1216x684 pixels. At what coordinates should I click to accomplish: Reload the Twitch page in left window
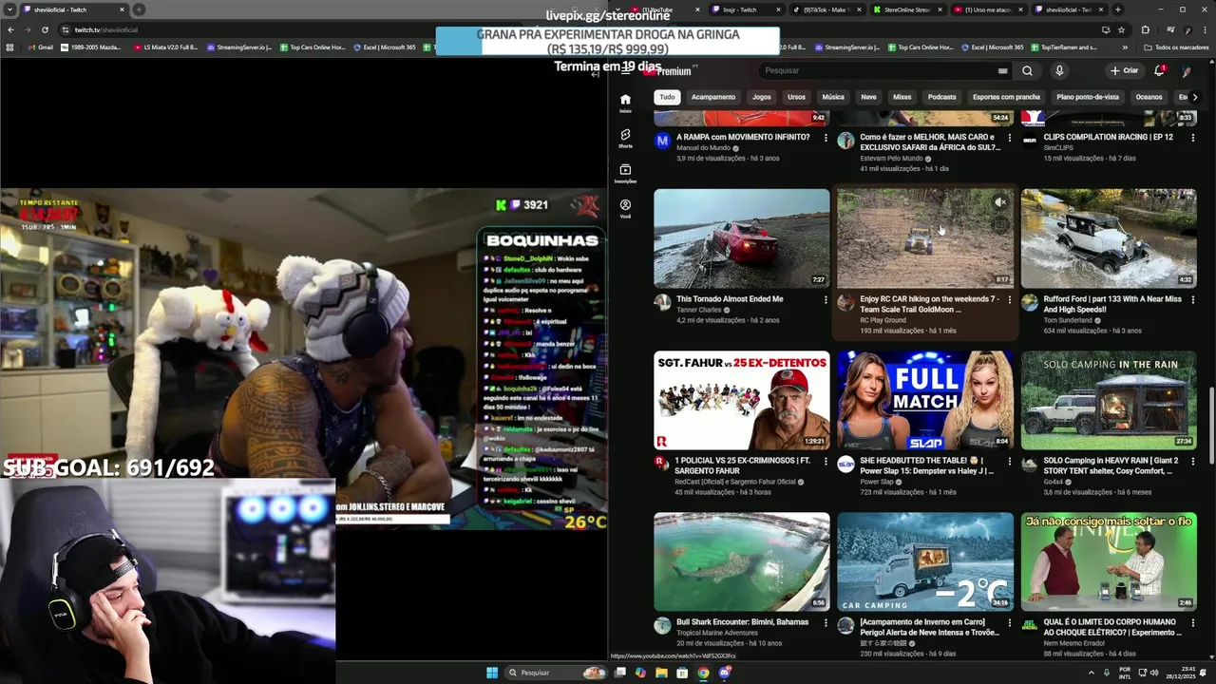[45, 29]
